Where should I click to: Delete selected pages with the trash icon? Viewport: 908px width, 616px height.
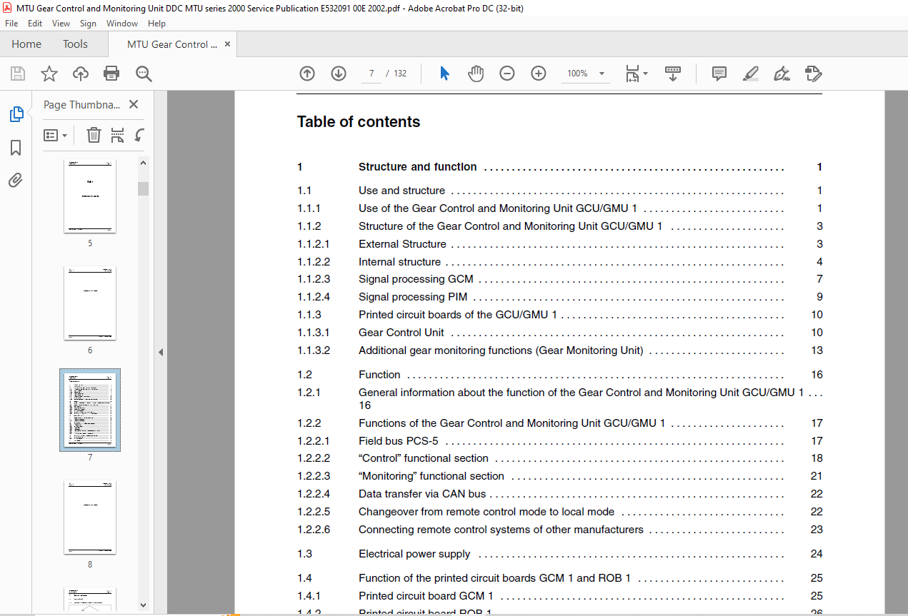[94, 135]
